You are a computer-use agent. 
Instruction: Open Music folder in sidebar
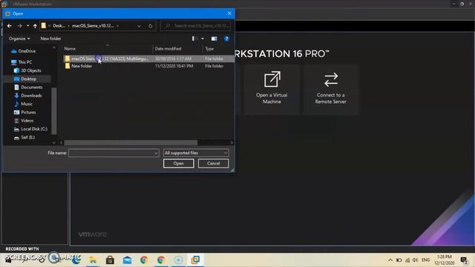(23, 104)
